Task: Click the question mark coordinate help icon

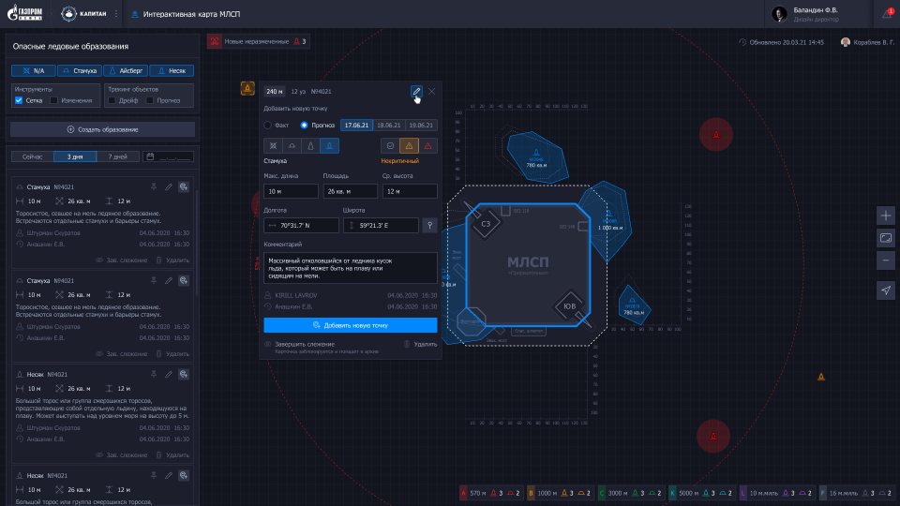Action: click(x=429, y=225)
